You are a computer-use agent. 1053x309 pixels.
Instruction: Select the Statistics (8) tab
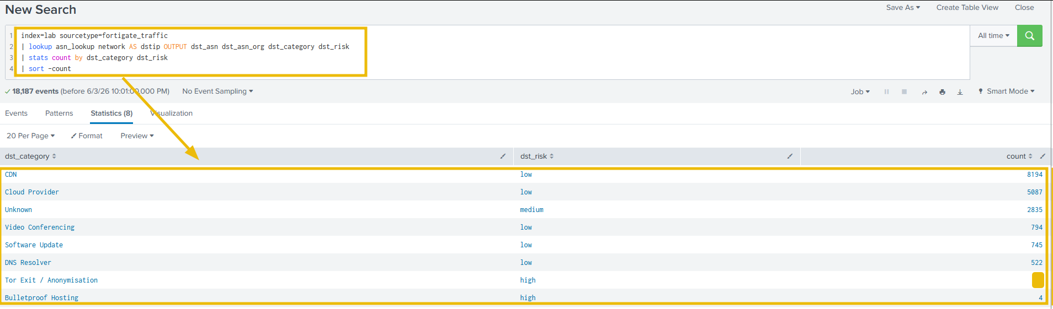click(111, 113)
